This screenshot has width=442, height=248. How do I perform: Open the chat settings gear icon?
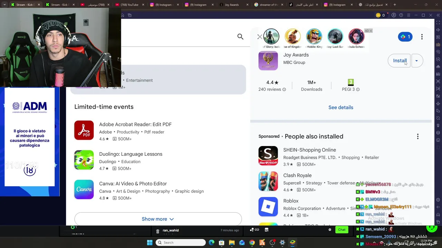click(330, 230)
